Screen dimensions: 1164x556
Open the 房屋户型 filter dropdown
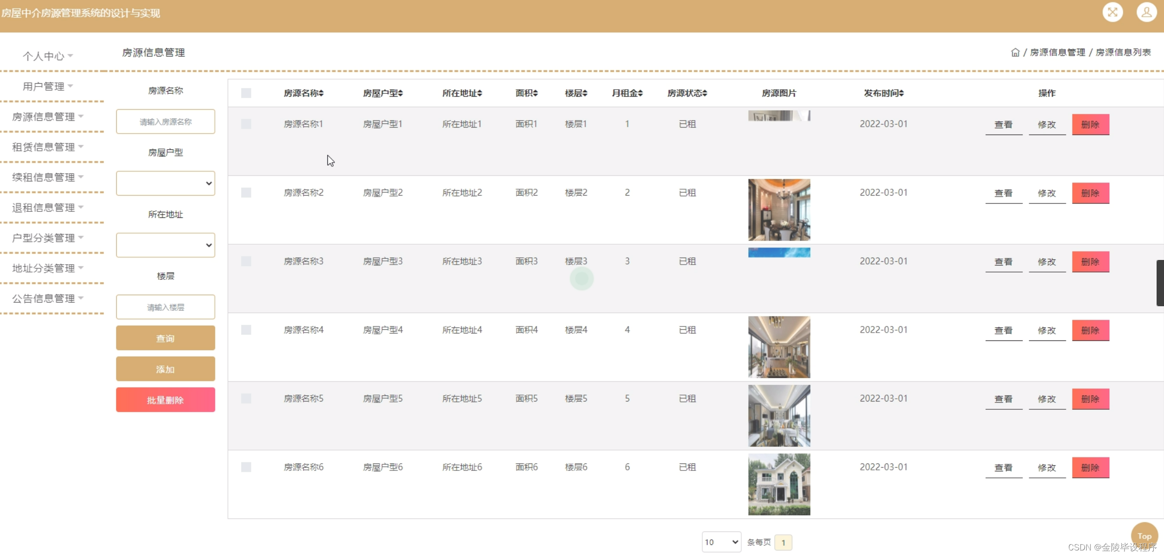click(165, 183)
